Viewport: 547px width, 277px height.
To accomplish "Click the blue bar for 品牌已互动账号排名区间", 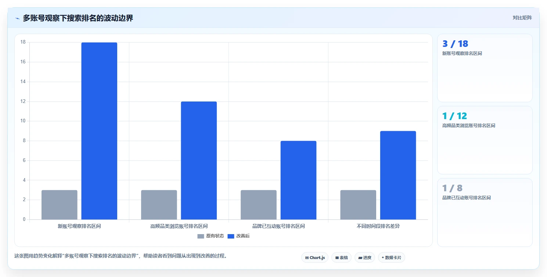I will click(x=298, y=180).
